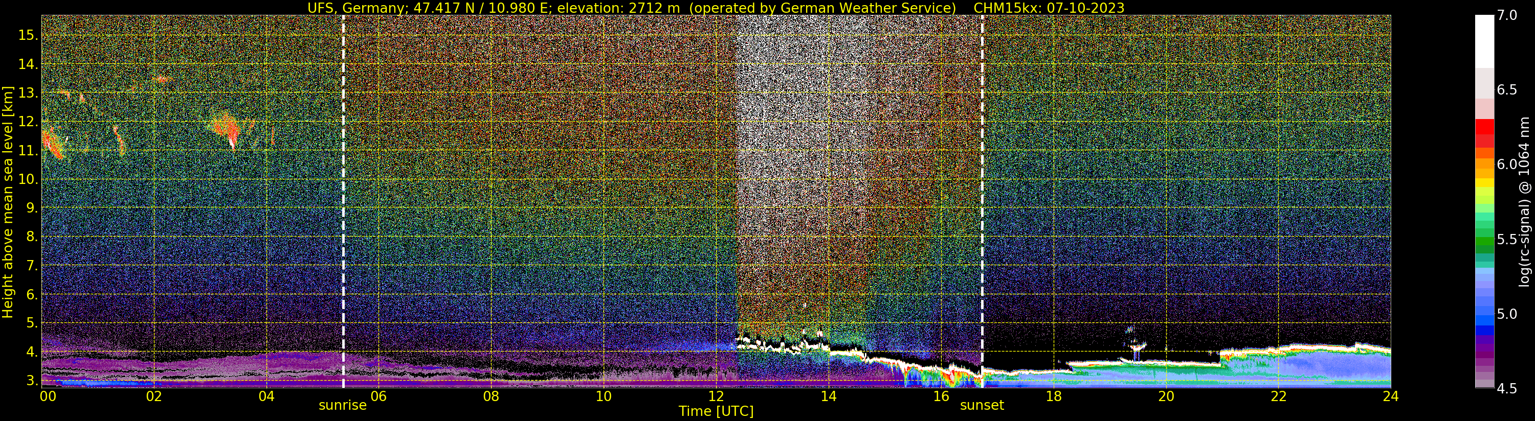
Task: Click the time axis tick label '06'
Action: (379, 396)
